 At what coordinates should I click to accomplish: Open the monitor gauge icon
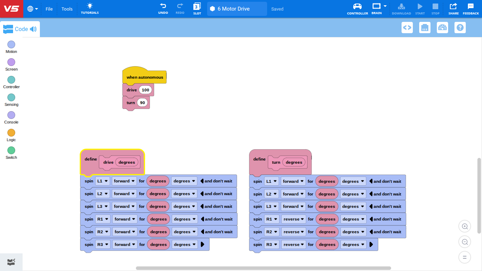pos(442,28)
